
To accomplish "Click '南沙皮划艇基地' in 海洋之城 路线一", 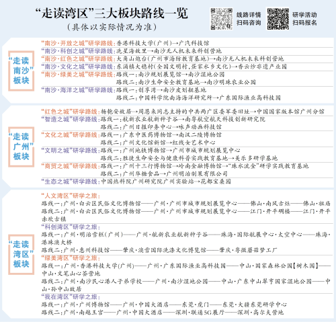I will (185, 90).
